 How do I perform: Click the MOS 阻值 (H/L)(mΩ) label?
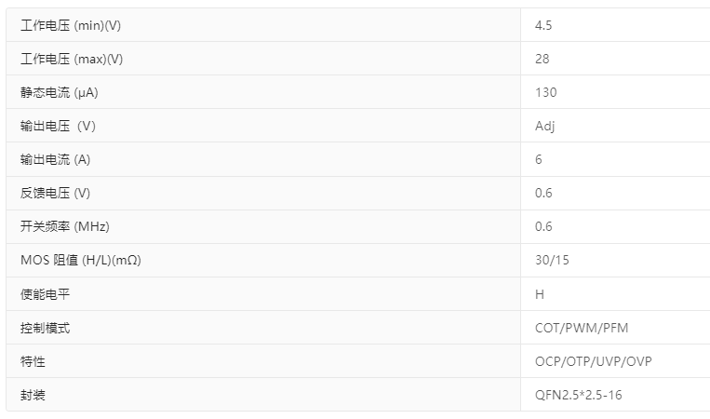[x=81, y=260]
